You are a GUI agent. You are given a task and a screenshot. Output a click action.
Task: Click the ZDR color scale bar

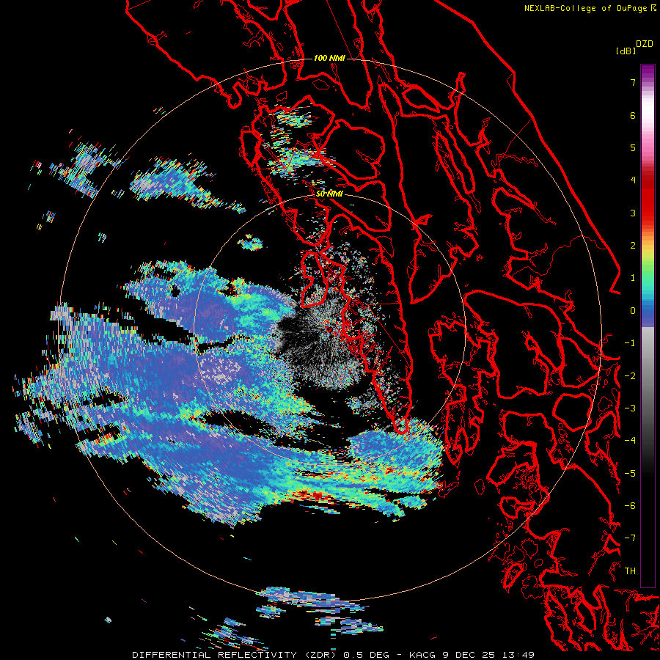pyautogui.click(x=648, y=326)
